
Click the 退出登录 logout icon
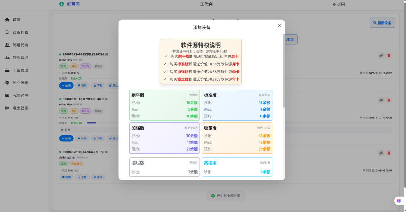click(7, 108)
